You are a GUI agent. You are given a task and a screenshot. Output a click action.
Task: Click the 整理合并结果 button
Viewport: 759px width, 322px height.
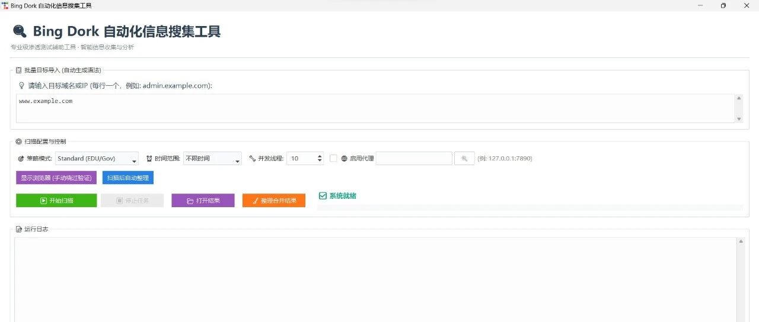(274, 201)
